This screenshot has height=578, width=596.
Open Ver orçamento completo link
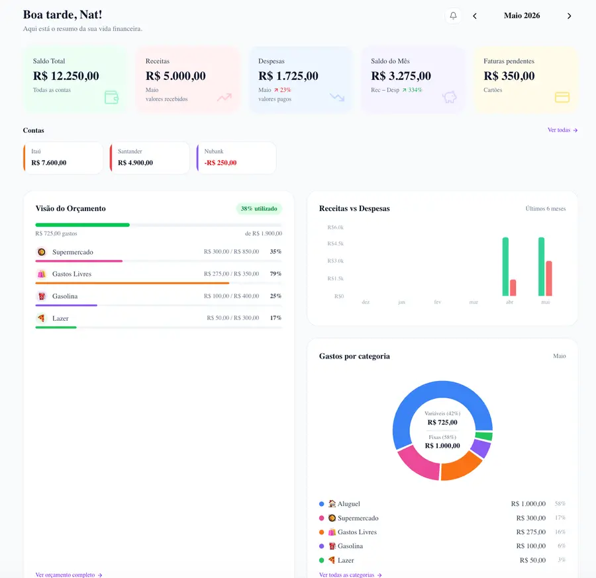coord(69,575)
